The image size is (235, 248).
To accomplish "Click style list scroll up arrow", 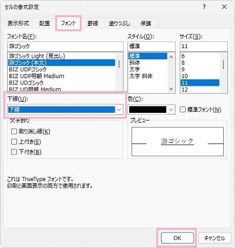I will (171, 56).
